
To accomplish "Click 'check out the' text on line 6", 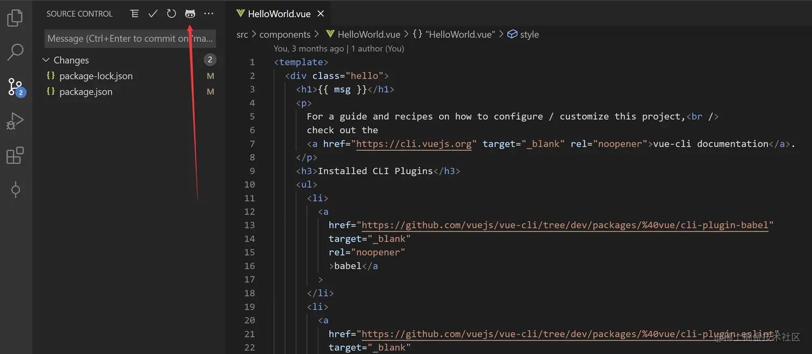I will point(343,130).
